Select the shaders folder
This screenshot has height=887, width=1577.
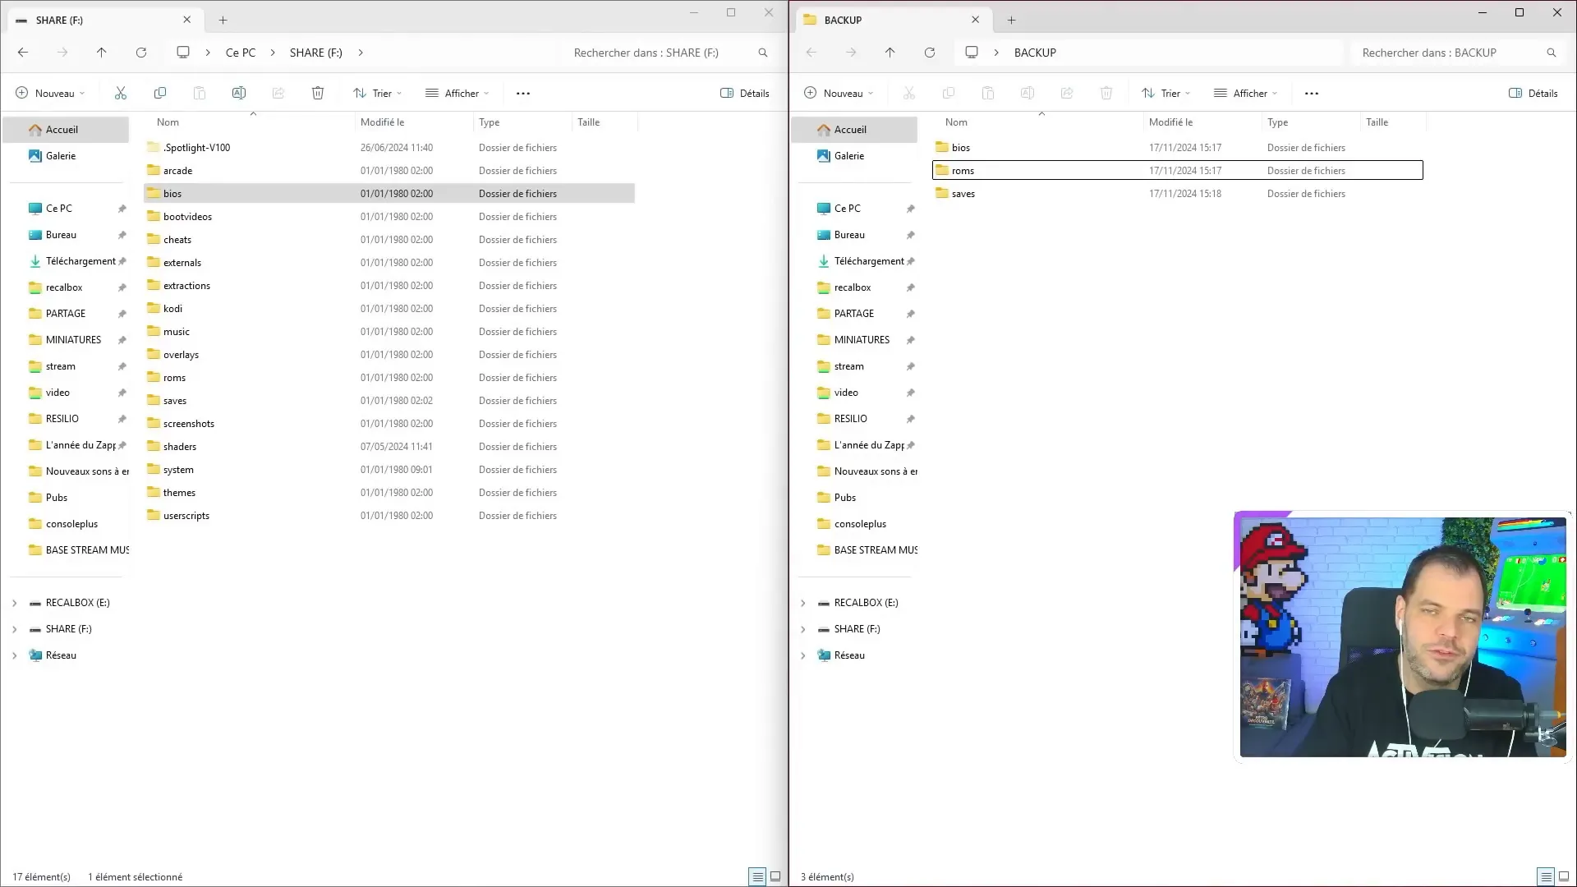[x=389, y=447]
